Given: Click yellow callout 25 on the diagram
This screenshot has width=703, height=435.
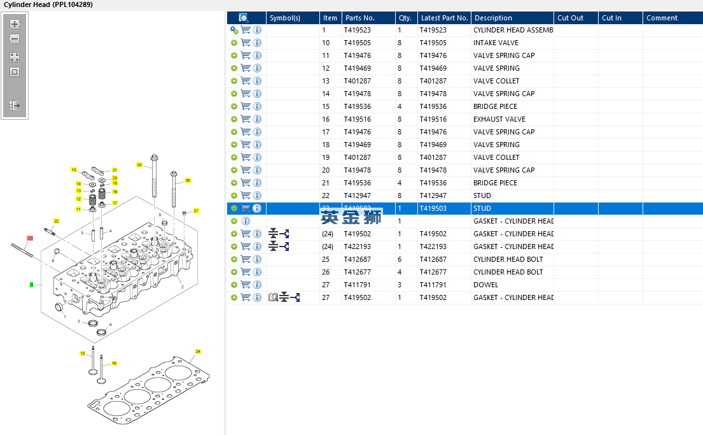Looking at the screenshot, I should click(x=139, y=165).
